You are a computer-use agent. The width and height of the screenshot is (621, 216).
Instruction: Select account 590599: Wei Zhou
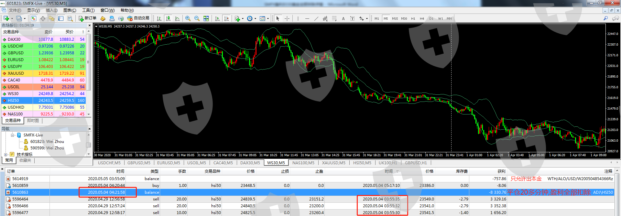click(x=47, y=148)
